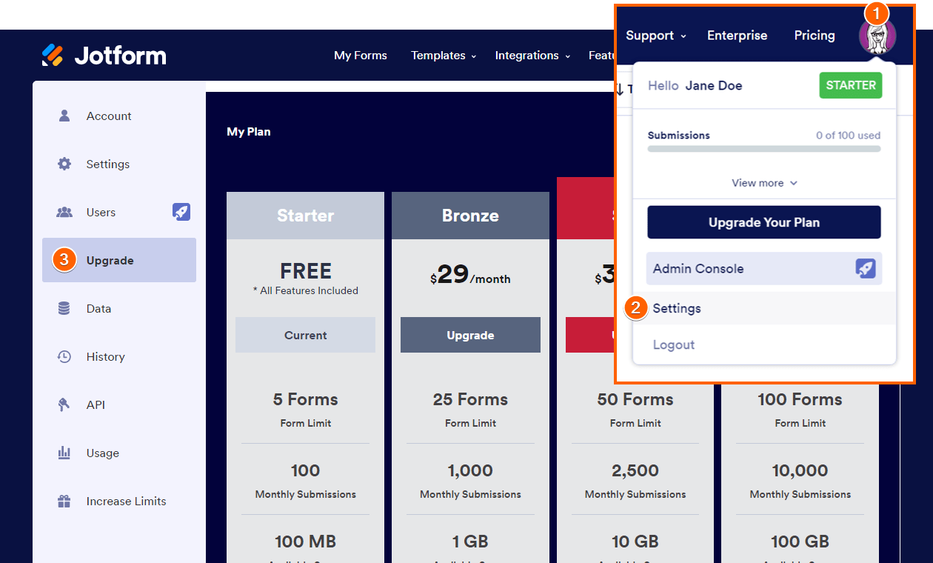The image size is (933, 563).
Task: Go to My Forms in top navigation
Action: (x=361, y=56)
